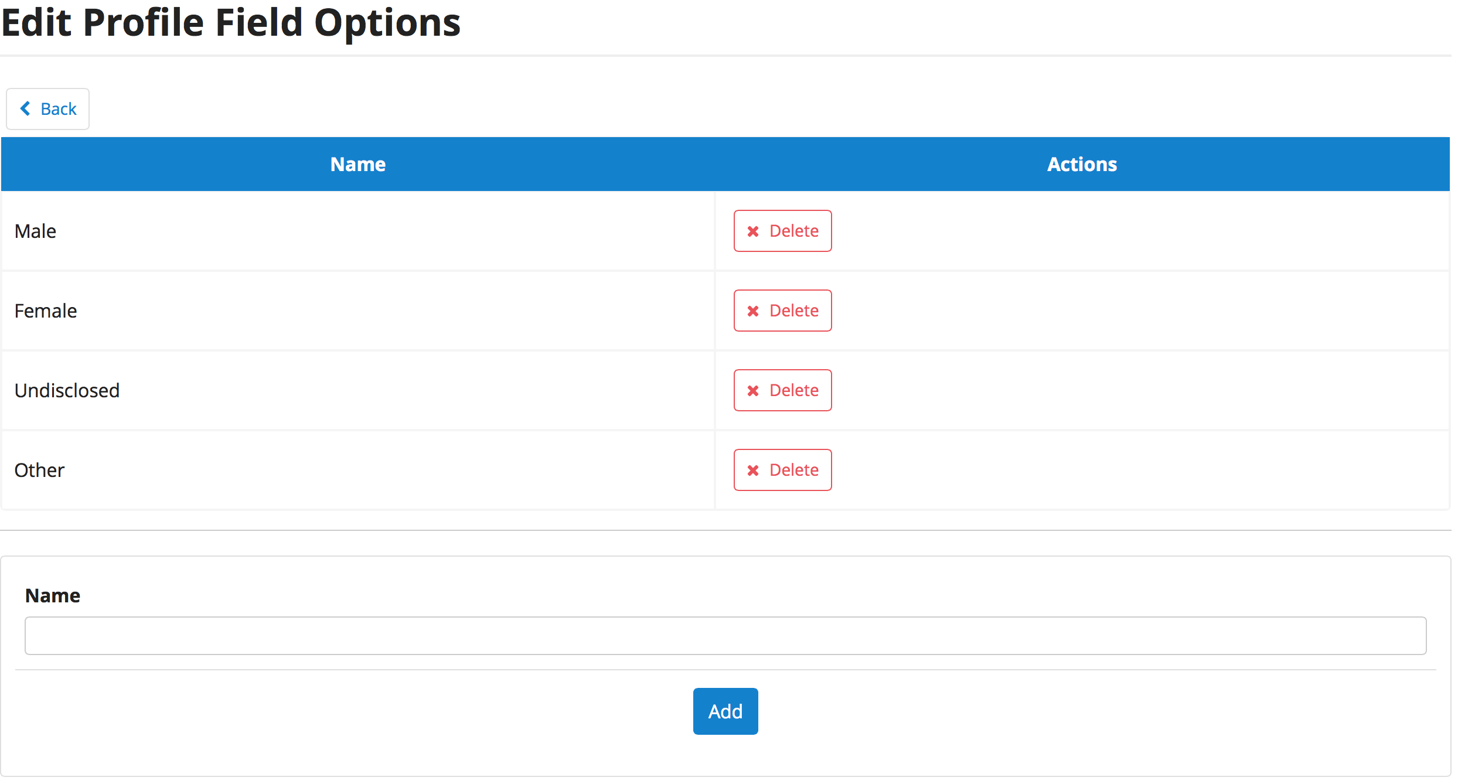Delete the Female option
This screenshot has height=784, width=1458.
(782, 311)
